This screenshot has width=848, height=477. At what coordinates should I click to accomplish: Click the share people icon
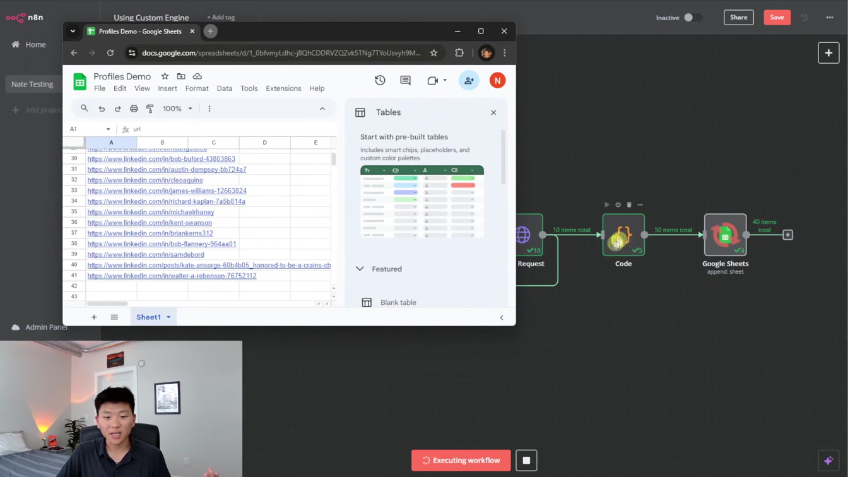(x=469, y=80)
